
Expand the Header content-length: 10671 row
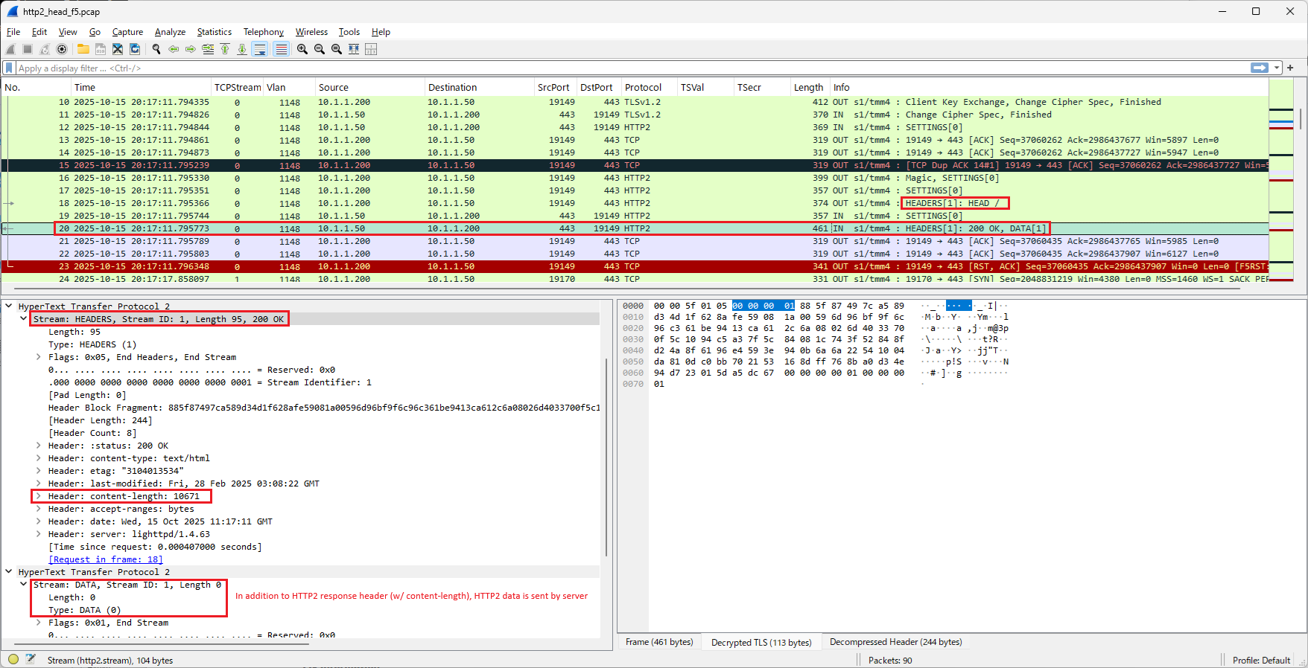(38, 496)
